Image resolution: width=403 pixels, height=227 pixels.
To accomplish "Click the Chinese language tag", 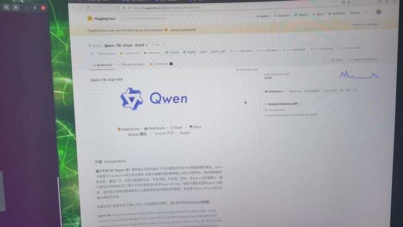I will click(172, 52).
